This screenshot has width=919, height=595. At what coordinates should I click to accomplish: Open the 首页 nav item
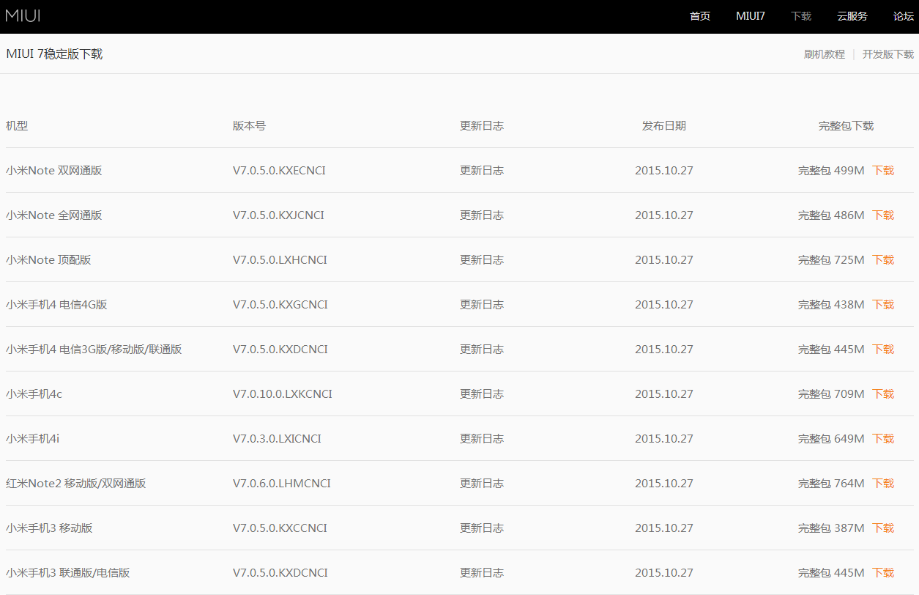(x=700, y=16)
